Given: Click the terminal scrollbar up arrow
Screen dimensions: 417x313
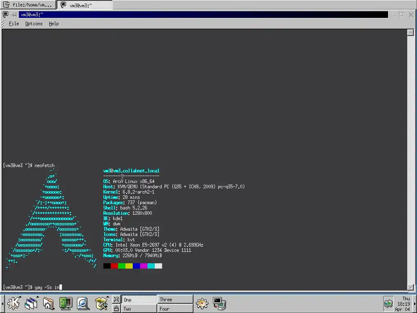Looking at the screenshot, I should 410,33.
